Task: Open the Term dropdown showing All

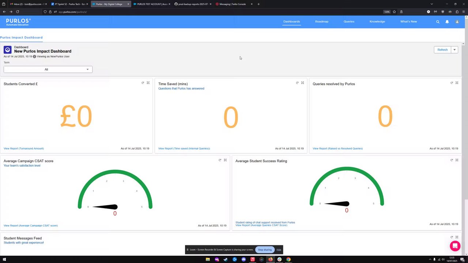Action: 48,69
